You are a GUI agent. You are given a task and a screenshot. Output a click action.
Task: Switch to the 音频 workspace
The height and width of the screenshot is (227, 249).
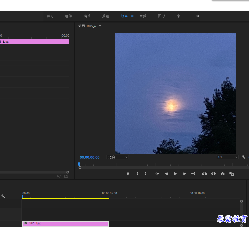[x=143, y=16]
